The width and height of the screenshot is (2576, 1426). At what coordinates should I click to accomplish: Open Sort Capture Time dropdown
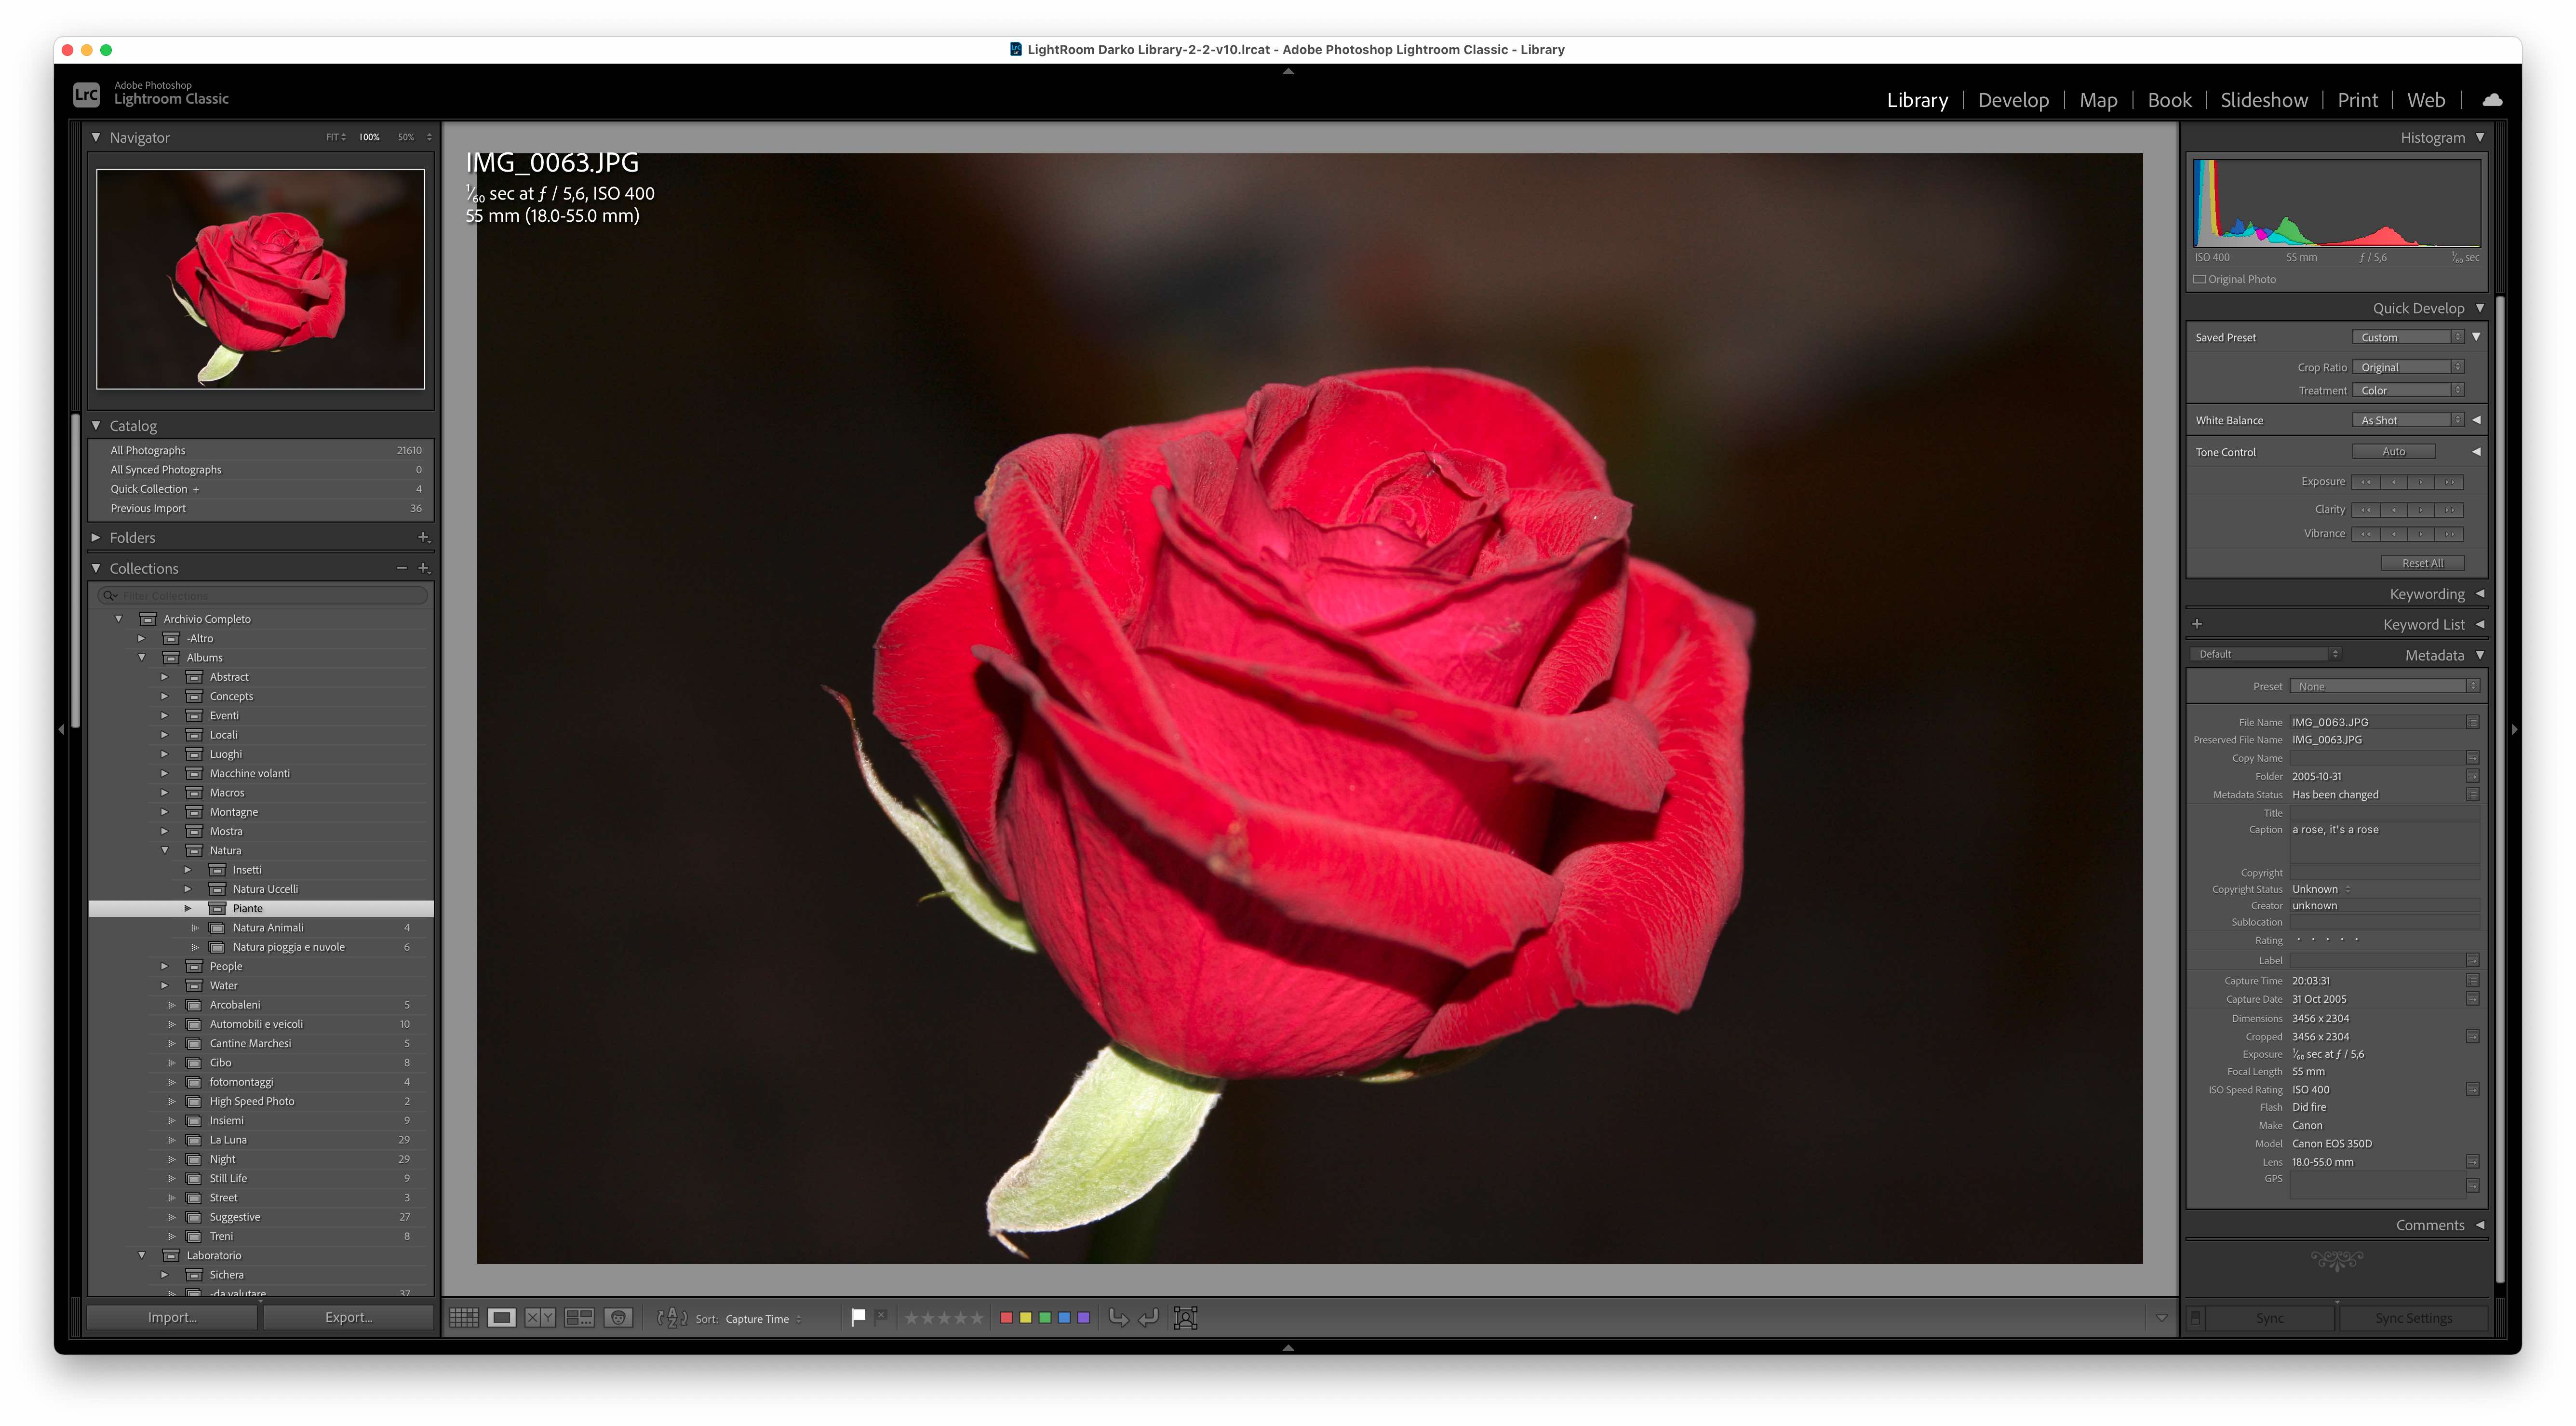point(763,1319)
